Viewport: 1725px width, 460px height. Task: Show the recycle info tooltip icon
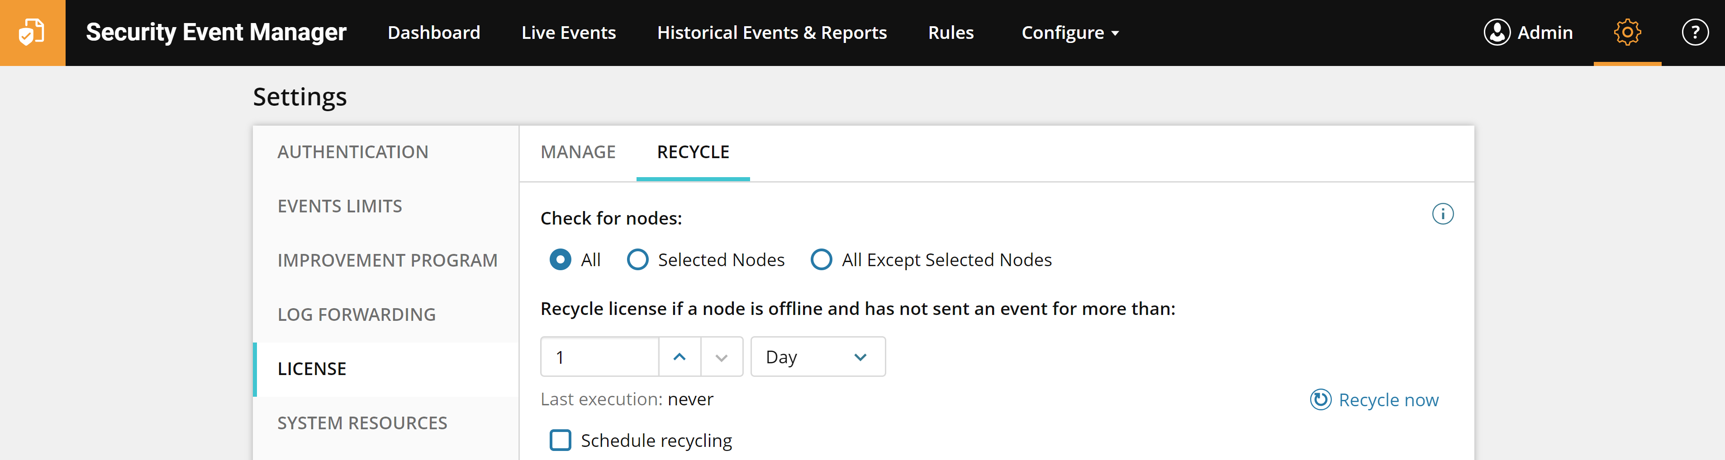coord(1442,214)
